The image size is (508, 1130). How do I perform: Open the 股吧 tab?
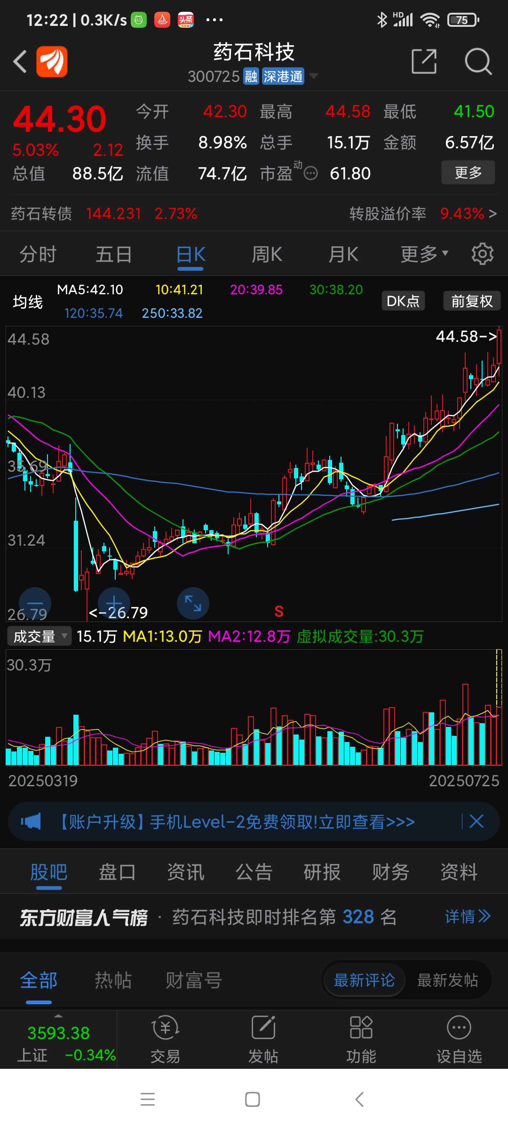[x=49, y=872]
